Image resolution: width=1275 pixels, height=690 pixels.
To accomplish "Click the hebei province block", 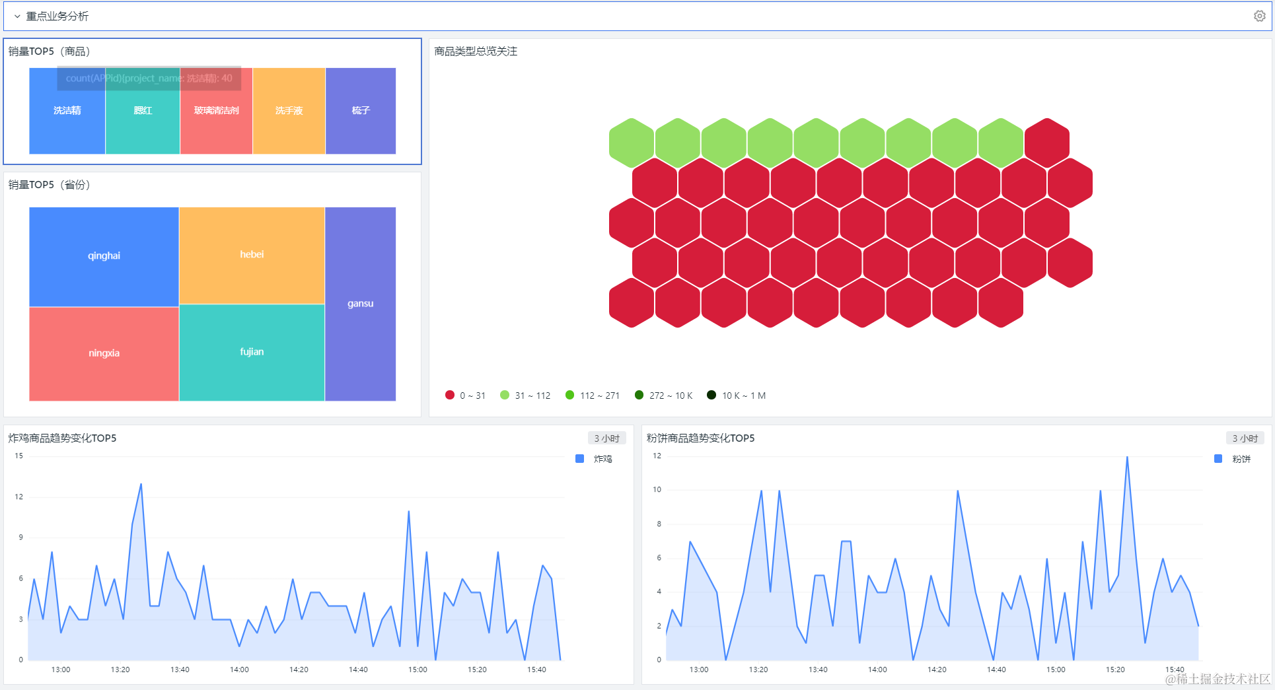I will (252, 255).
